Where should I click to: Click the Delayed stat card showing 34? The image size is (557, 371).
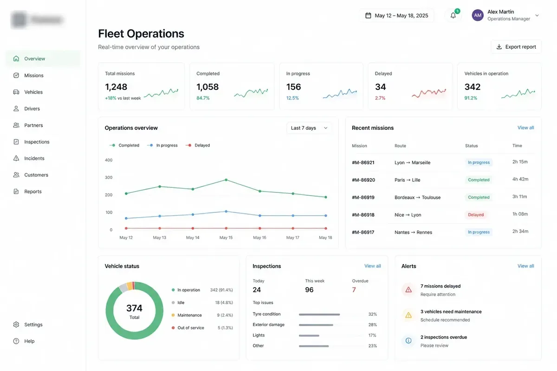click(410, 87)
